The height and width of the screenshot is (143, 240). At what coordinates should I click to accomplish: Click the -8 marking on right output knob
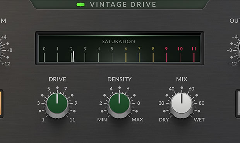click(x=230, y=50)
